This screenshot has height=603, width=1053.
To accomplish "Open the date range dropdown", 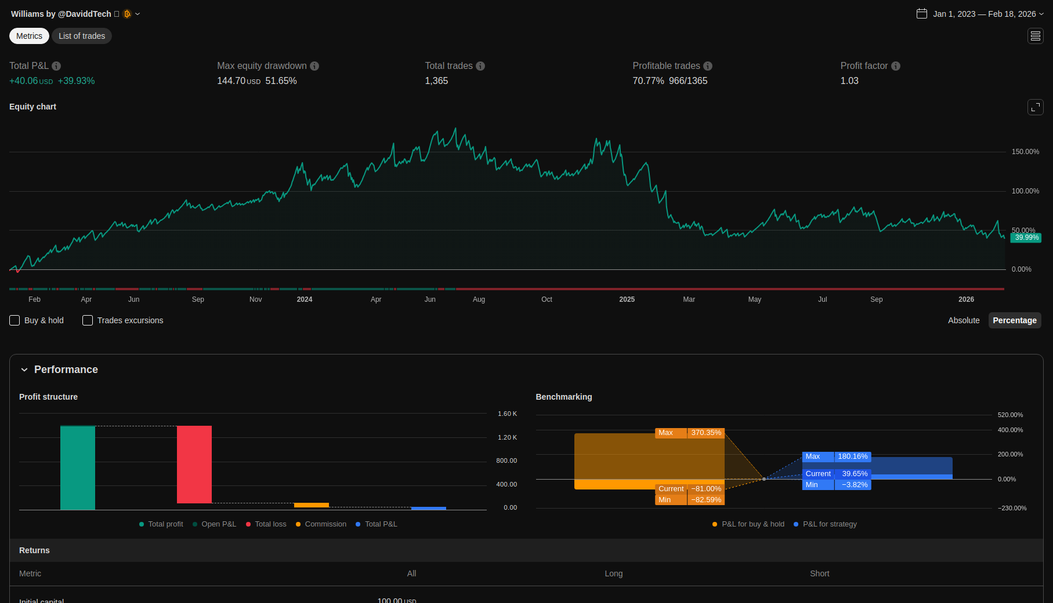I will pyautogui.click(x=1041, y=14).
